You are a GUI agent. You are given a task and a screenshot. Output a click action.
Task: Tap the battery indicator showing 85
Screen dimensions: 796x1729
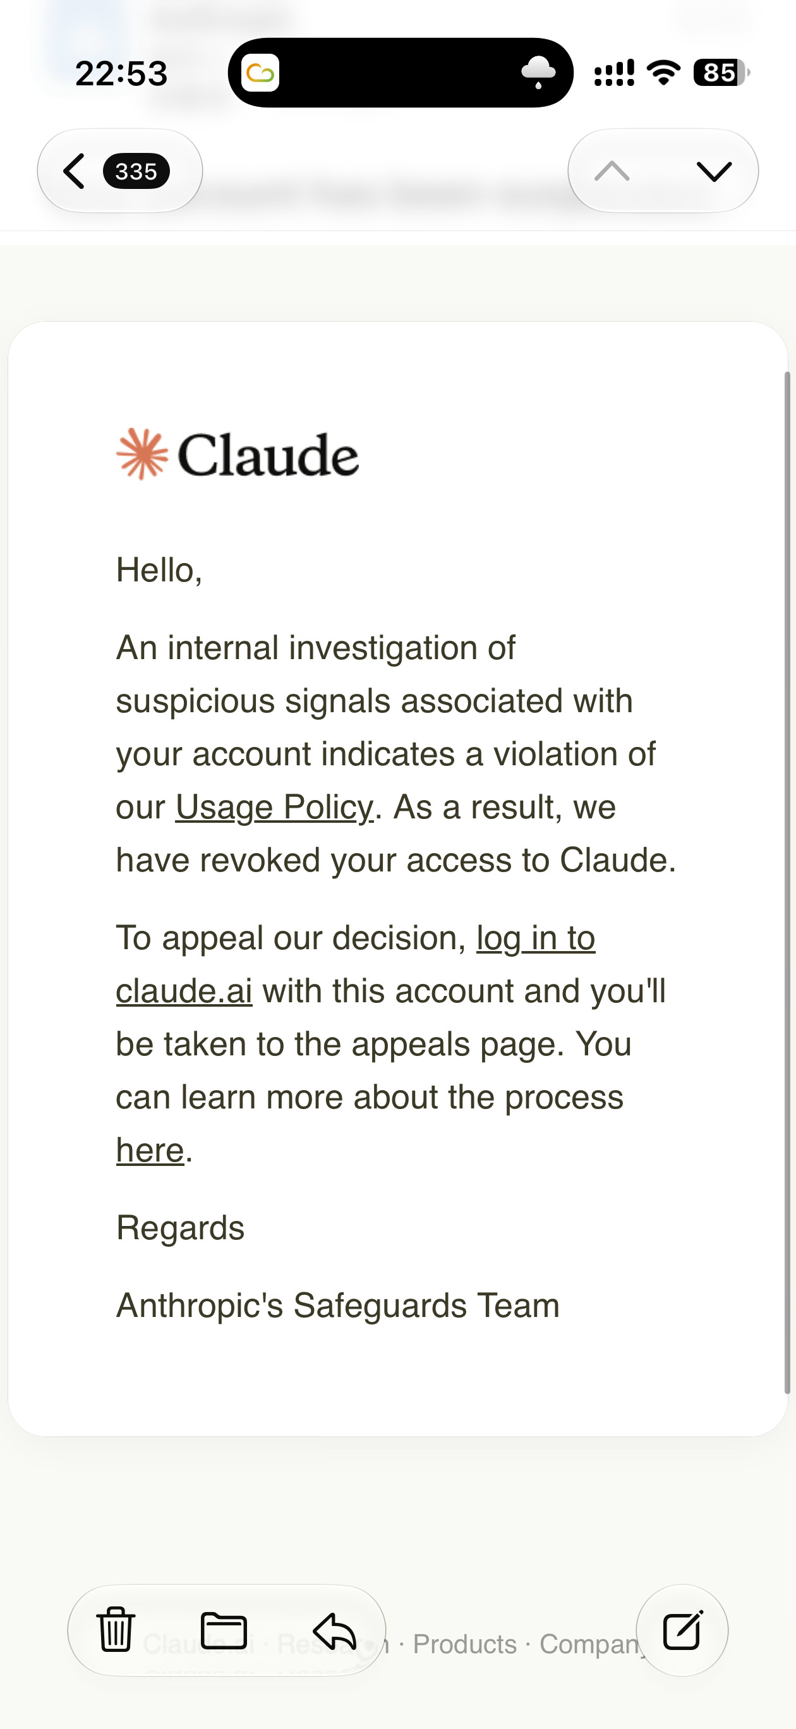(721, 73)
